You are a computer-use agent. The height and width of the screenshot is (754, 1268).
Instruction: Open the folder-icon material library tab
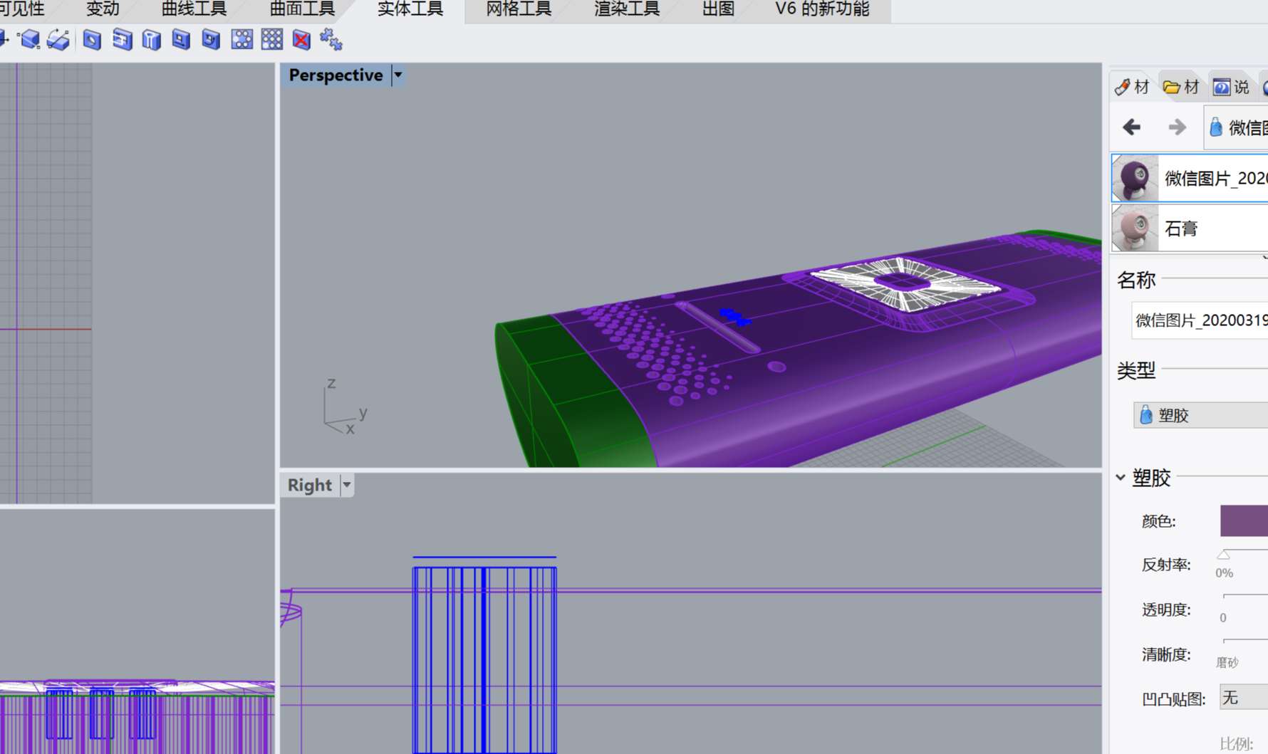[1180, 87]
